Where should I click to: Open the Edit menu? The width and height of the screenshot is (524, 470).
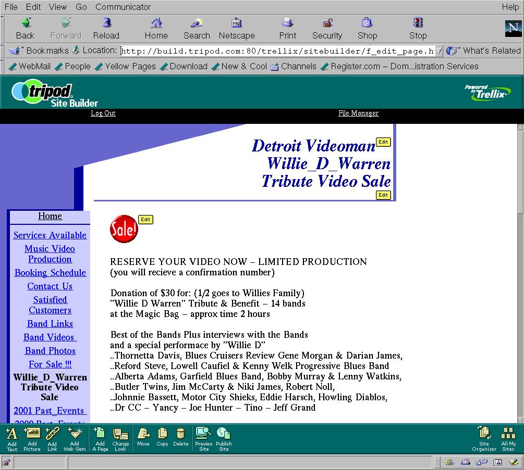[x=33, y=7]
